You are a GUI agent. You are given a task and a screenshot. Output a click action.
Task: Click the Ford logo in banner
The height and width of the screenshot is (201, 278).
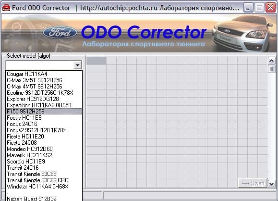click(x=60, y=33)
